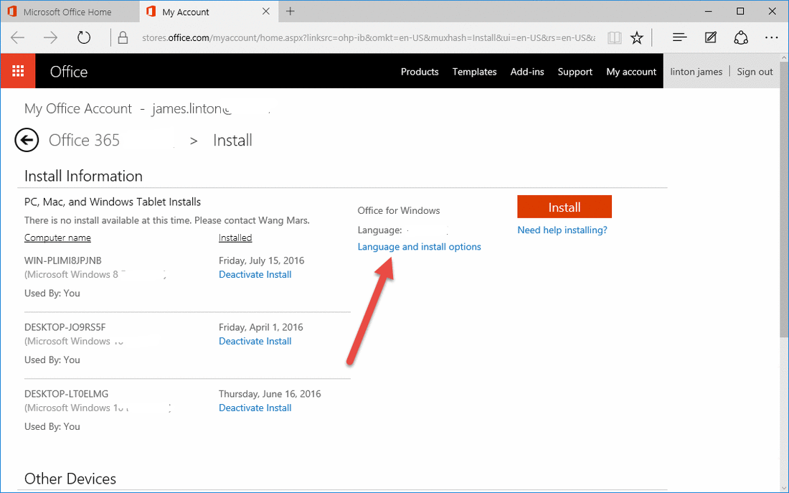Screen dimensions: 789x493
Task: Click the Office for Windows label
Action: tap(399, 210)
